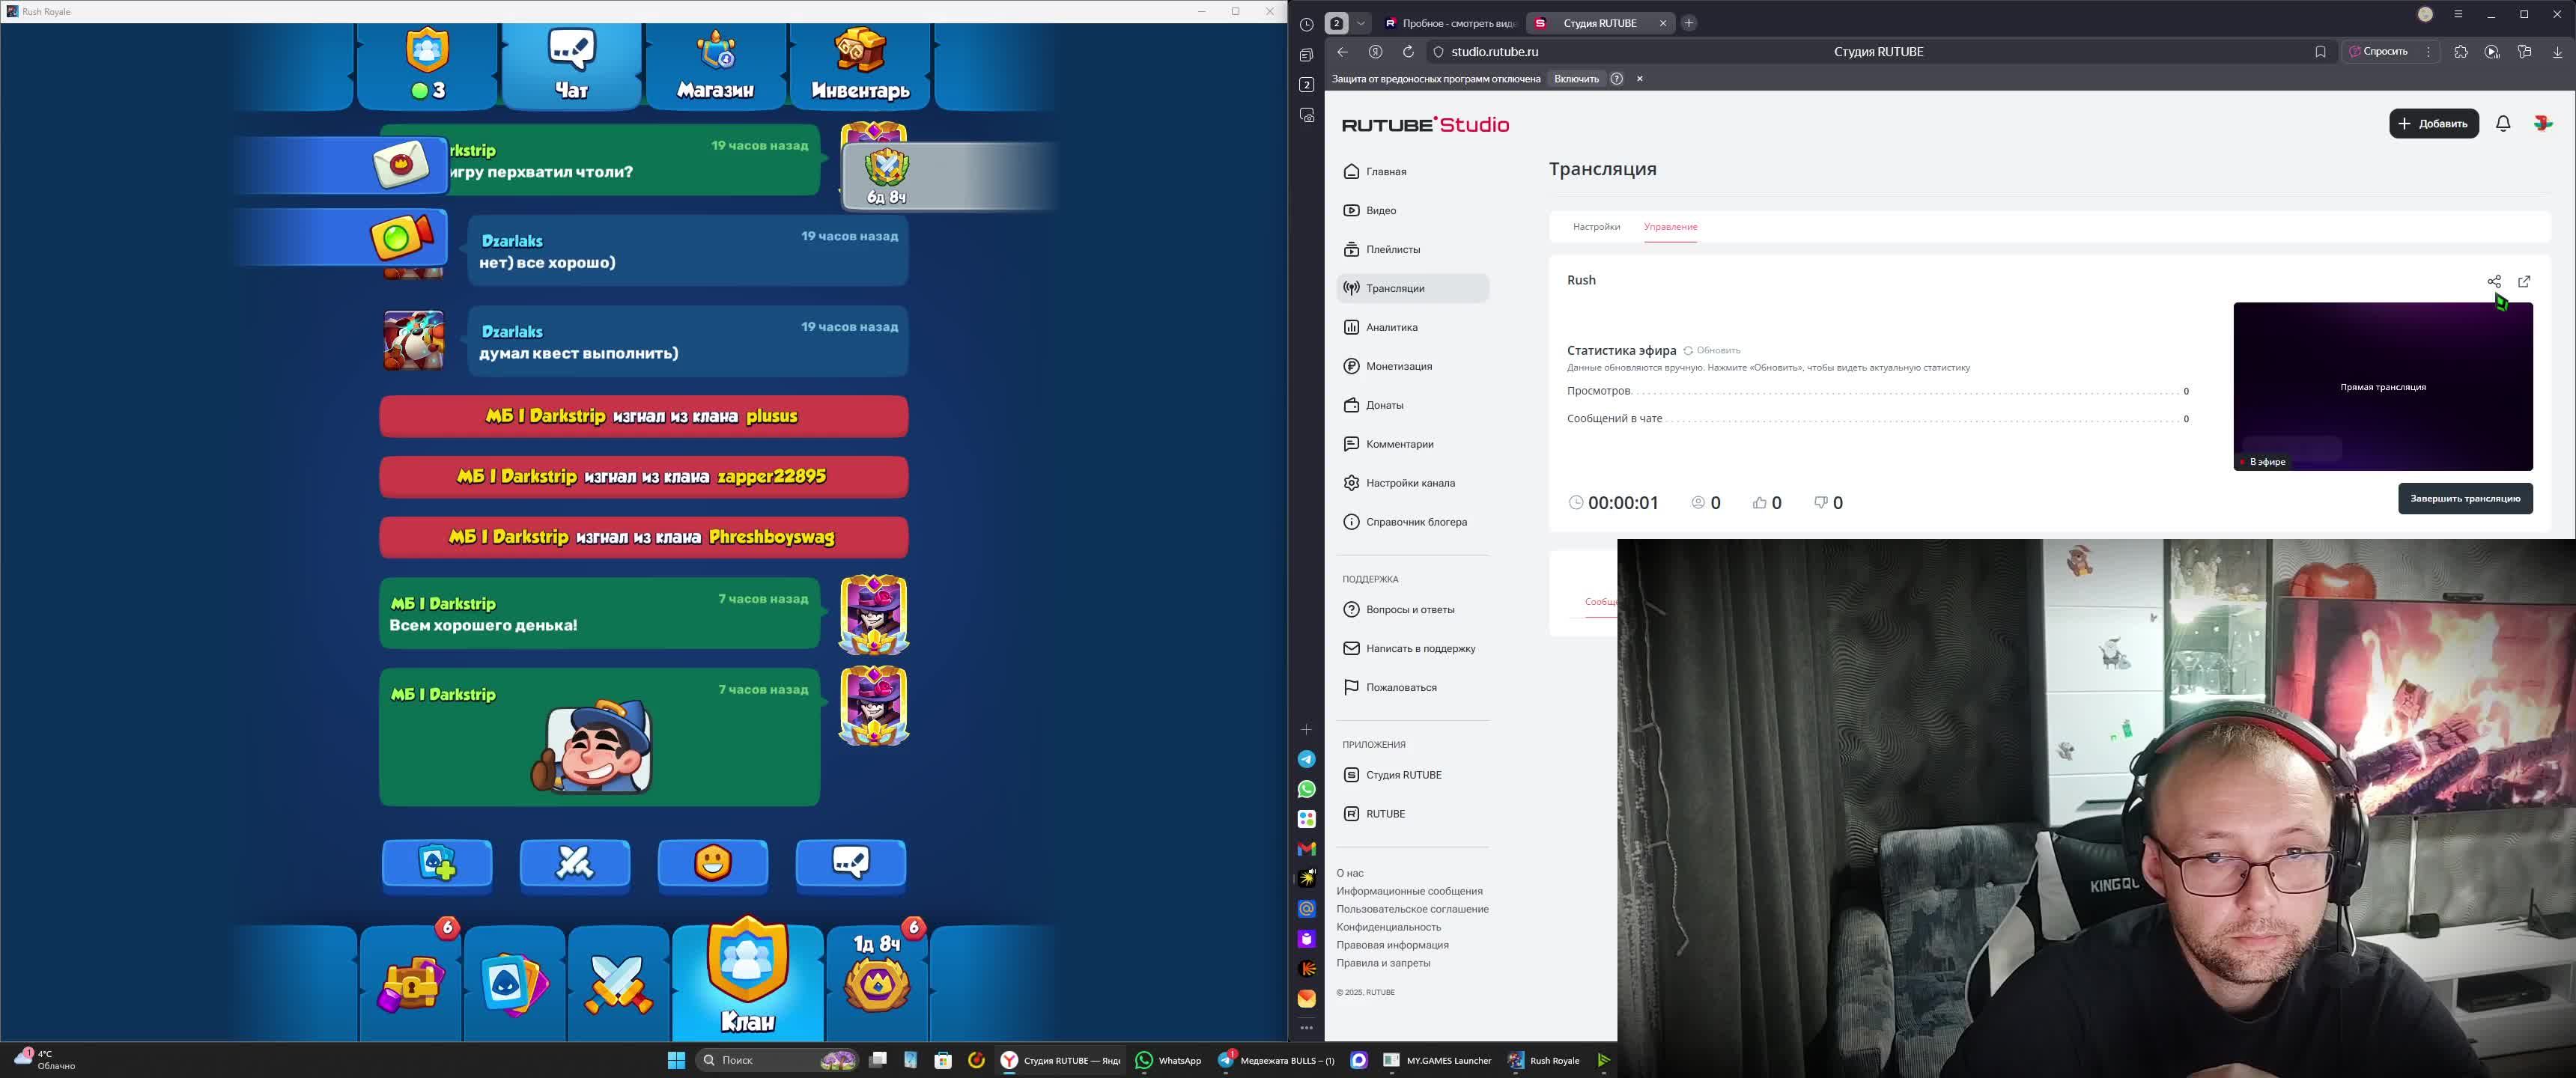The width and height of the screenshot is (2576, 1078).
Task: Tap the crossed swords friendly battle button
Action: click(x=575, y=862)
